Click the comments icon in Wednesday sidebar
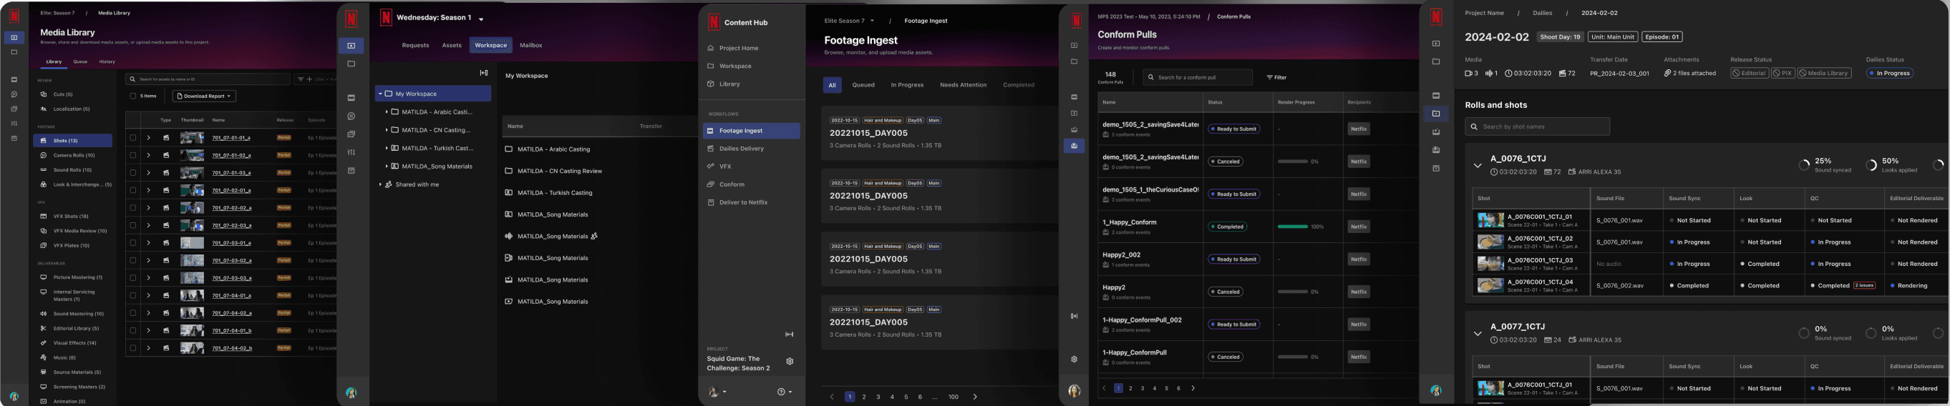Screen dimensions: 1950x406 point(351,117)
